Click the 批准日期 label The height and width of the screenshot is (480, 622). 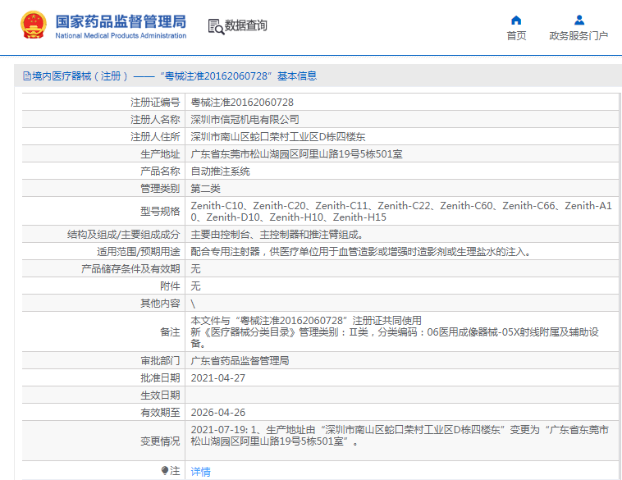click(x=160, y=378)
